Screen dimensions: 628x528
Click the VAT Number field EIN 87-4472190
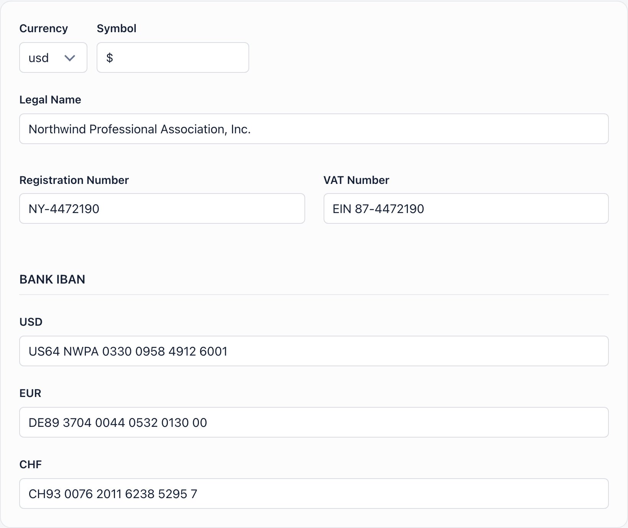[x=466, y=208]
